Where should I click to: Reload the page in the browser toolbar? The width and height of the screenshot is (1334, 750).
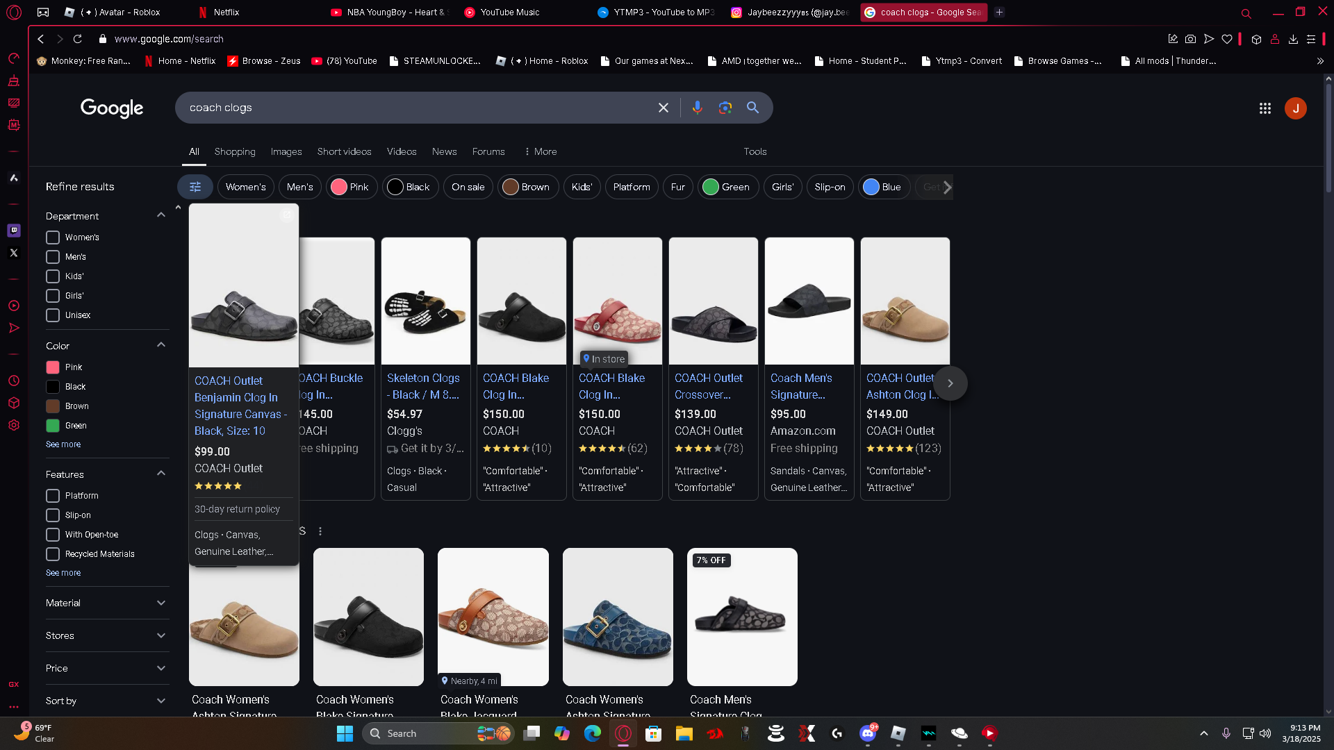(78, 39)
